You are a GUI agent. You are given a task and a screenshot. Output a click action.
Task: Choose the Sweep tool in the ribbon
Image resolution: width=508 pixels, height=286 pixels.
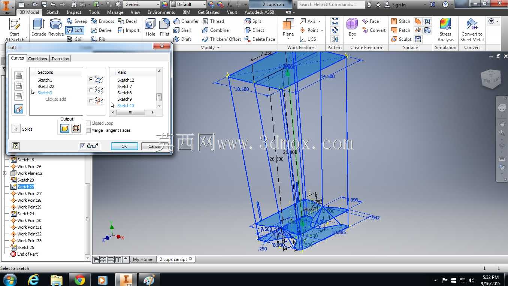[x=77, y=21]
